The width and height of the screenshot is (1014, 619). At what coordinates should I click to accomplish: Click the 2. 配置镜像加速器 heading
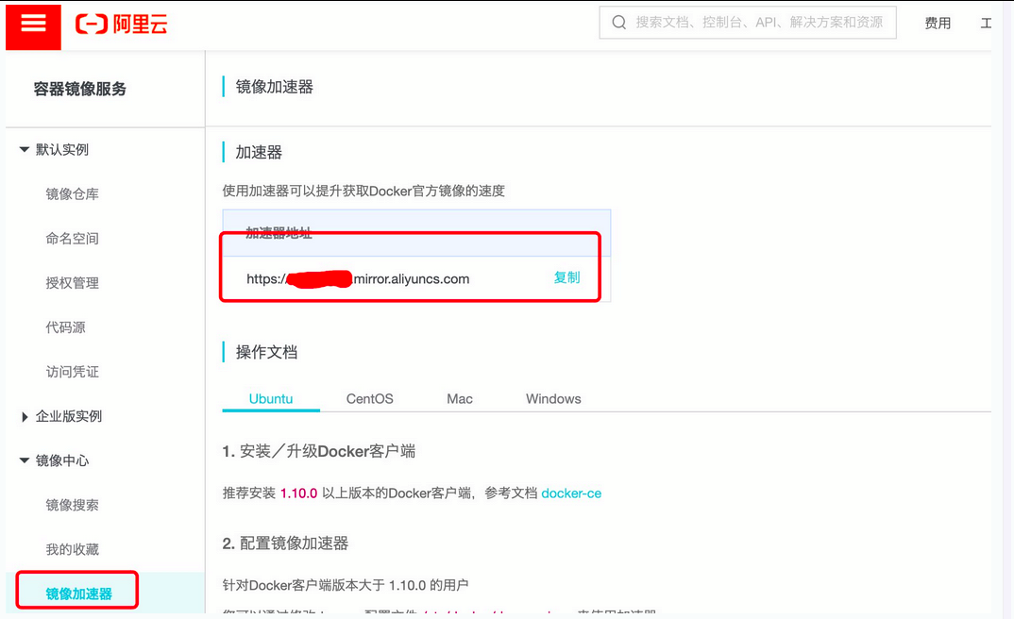point(285,544)
